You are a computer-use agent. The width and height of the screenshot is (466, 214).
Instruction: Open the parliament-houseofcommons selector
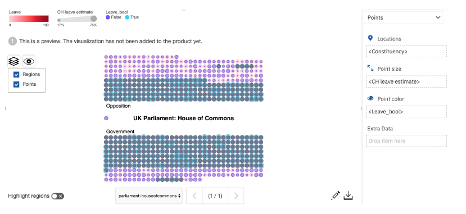(x=149, y=195)
